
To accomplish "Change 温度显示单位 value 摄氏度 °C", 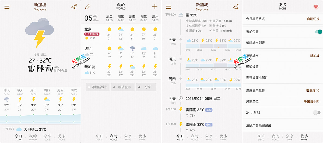I will coord(313,91).
